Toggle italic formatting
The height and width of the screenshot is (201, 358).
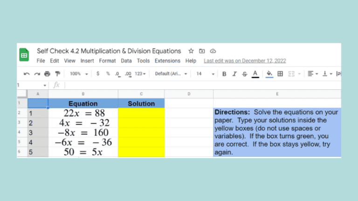click(x=234, y=74)
